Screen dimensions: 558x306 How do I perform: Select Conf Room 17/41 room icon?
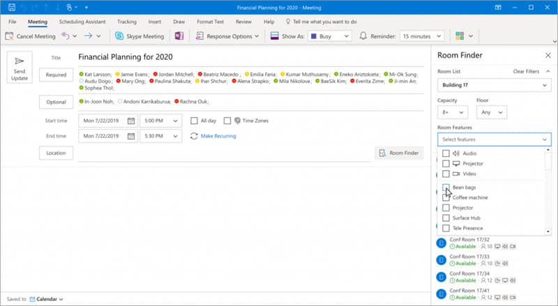pos(442,294)
